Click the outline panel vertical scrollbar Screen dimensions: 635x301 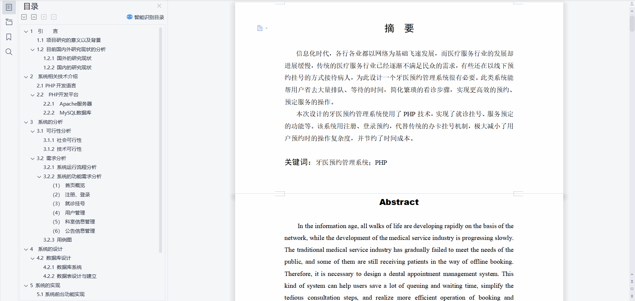click(160, 139)
